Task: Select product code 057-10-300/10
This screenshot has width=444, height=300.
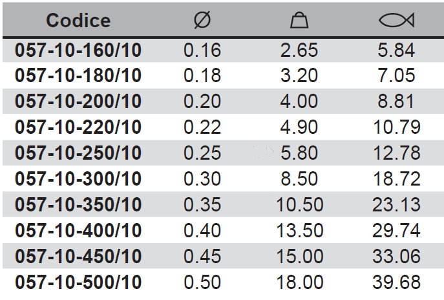Action: pyautogui.click(x=78, y=179)
